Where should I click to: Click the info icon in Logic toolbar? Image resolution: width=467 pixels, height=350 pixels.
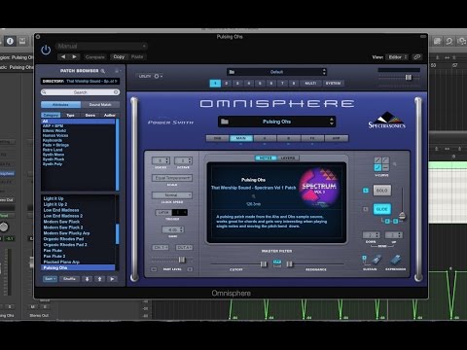[x=10, y=41]
